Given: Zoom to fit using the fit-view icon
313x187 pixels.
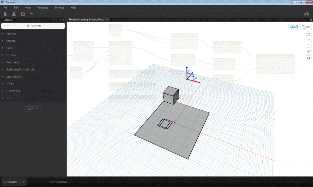Looking at the screenshot, I should coord(309,34).
